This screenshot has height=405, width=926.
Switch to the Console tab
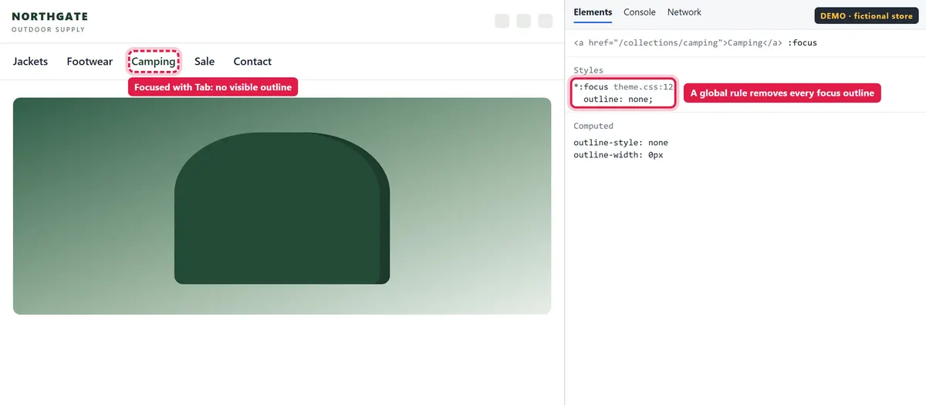640,12
